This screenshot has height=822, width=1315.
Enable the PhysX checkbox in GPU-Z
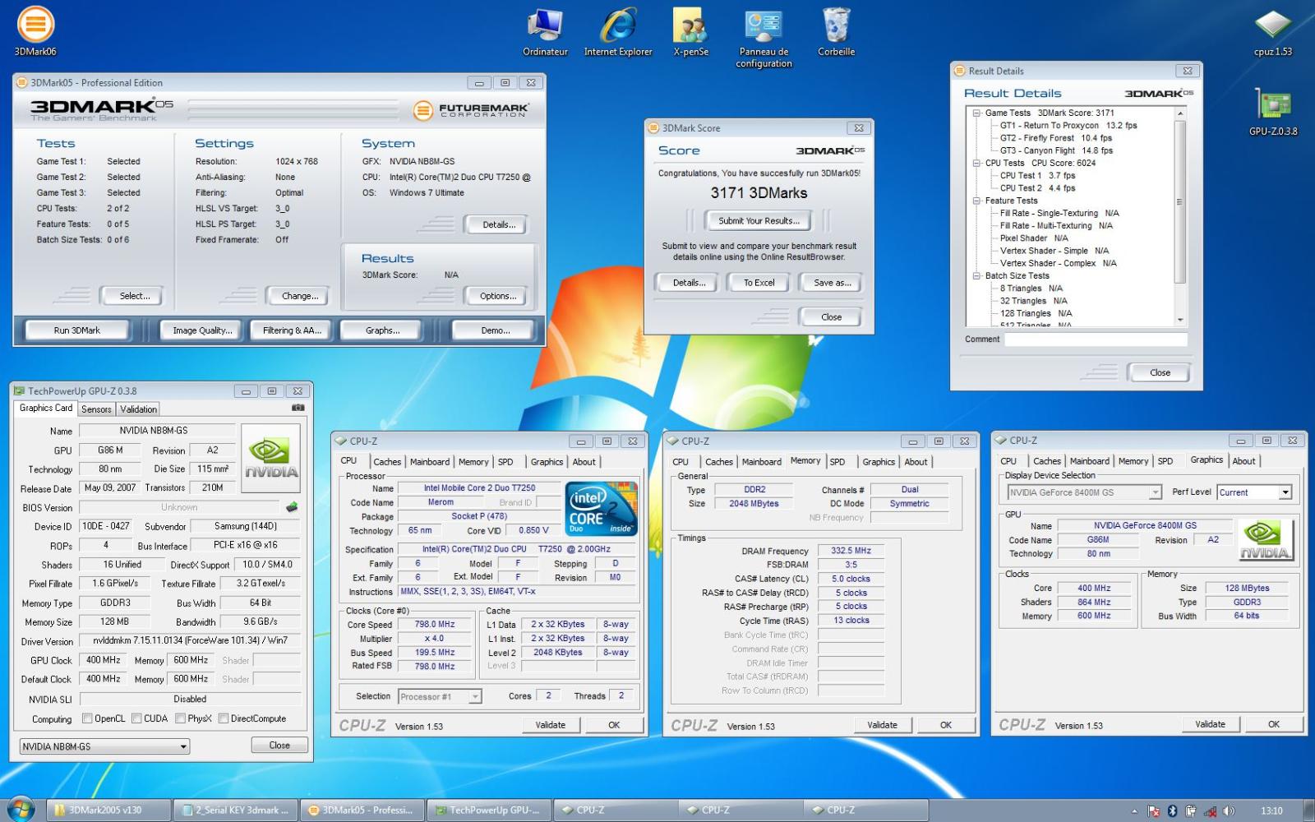(x=180, y=718)
